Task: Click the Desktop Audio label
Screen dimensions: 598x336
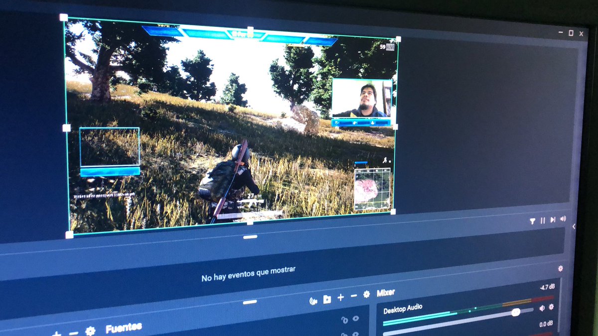Action: point(403,309)
